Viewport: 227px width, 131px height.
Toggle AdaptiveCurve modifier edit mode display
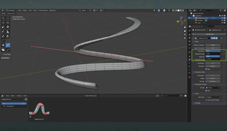[x=212, y=38]
